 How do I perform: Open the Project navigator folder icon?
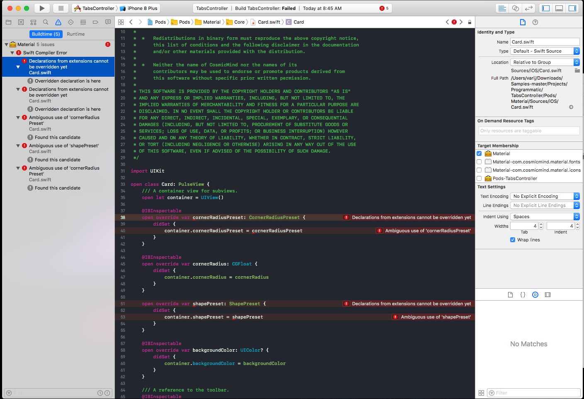8,22
